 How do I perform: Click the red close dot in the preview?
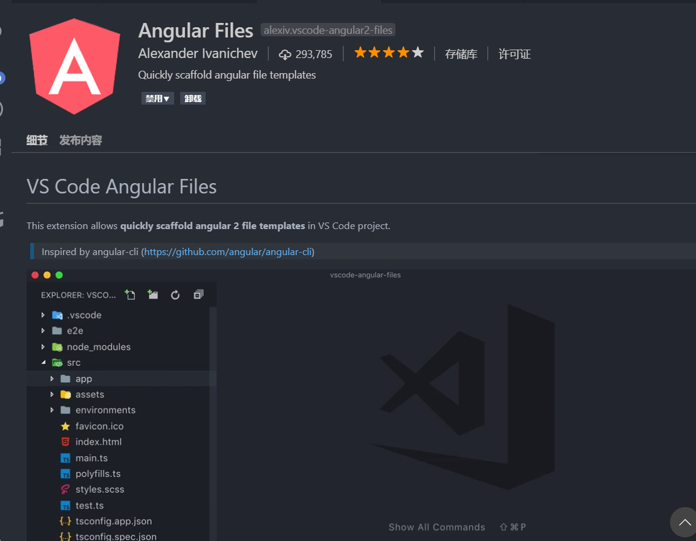(x=35, y=275)
